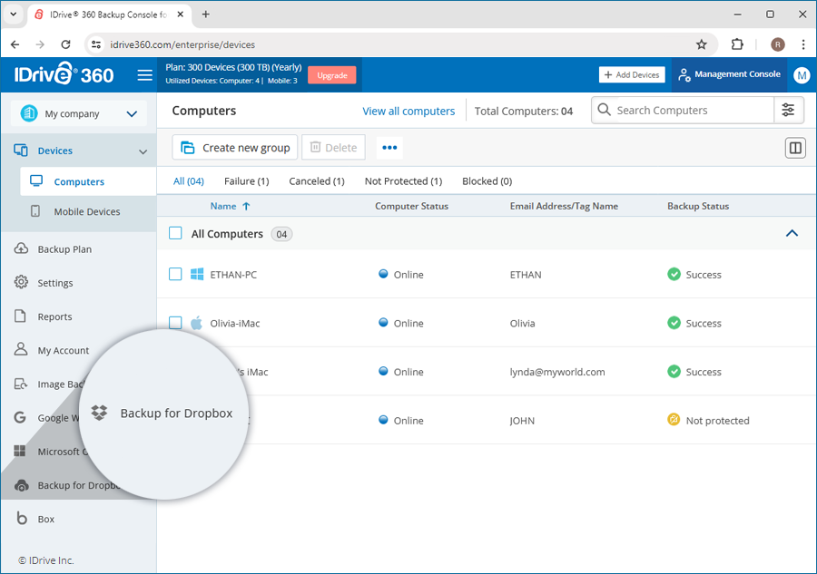Select the All (04) tab

[189, 181]
